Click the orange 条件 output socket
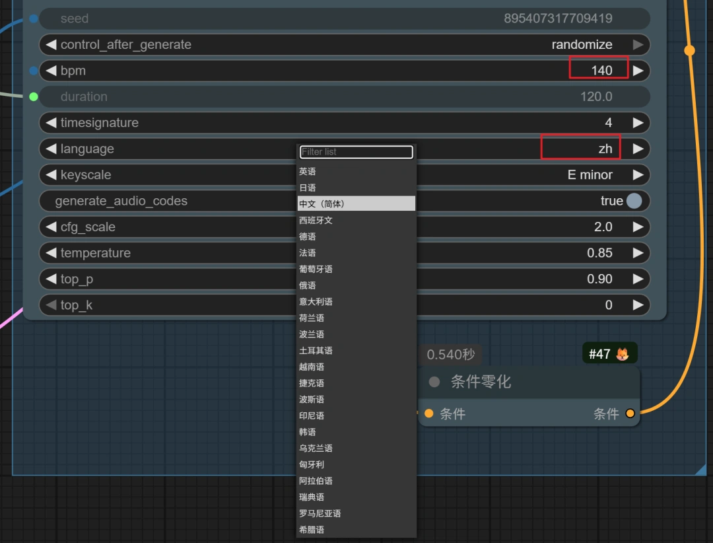Image resolution: width=713 pixels, height=543 pixels. (630, 413)
